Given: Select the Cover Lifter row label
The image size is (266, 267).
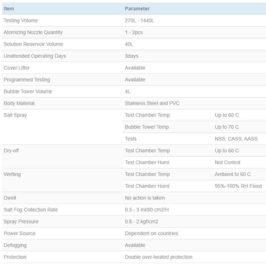Looking at the screenshot, I should pyautogui.click(x=17, y=68).
